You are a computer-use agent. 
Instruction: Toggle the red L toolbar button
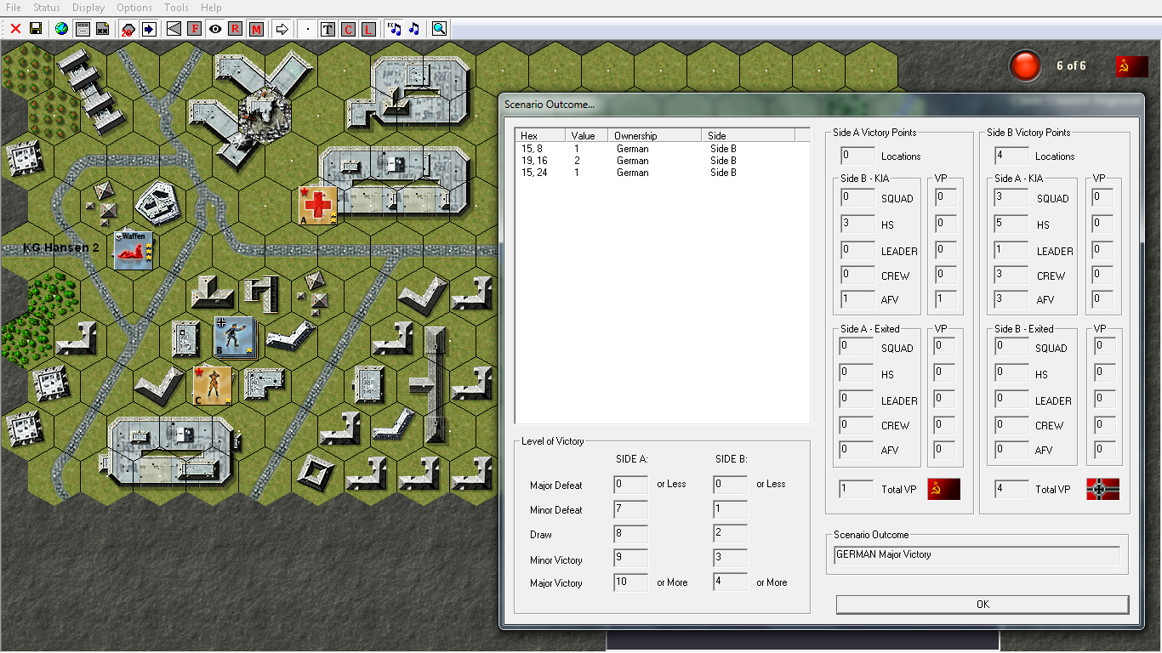(x=368, y=29)
